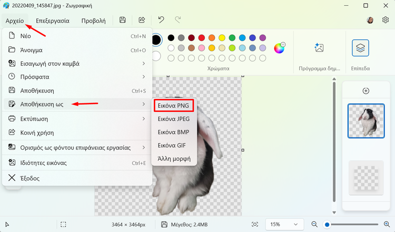Pick the red color swatch
This screenshot has width=395, height=232.
[x=202, y=38]
